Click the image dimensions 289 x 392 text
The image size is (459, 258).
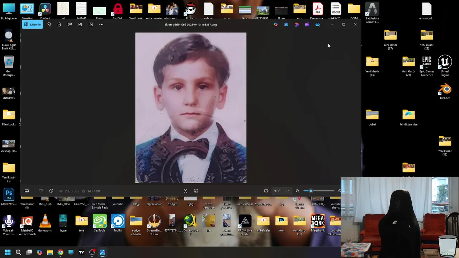[x=72, y=191]
